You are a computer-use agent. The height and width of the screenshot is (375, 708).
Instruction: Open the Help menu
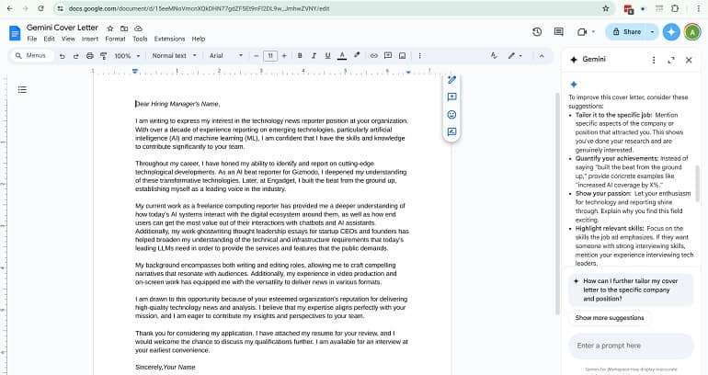199,39
